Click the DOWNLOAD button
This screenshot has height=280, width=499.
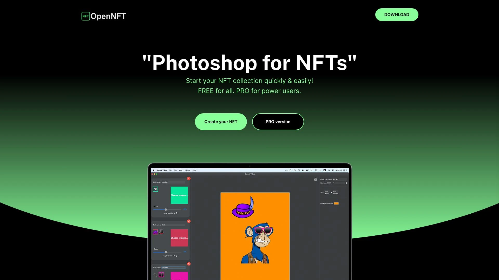coord(397,15)
